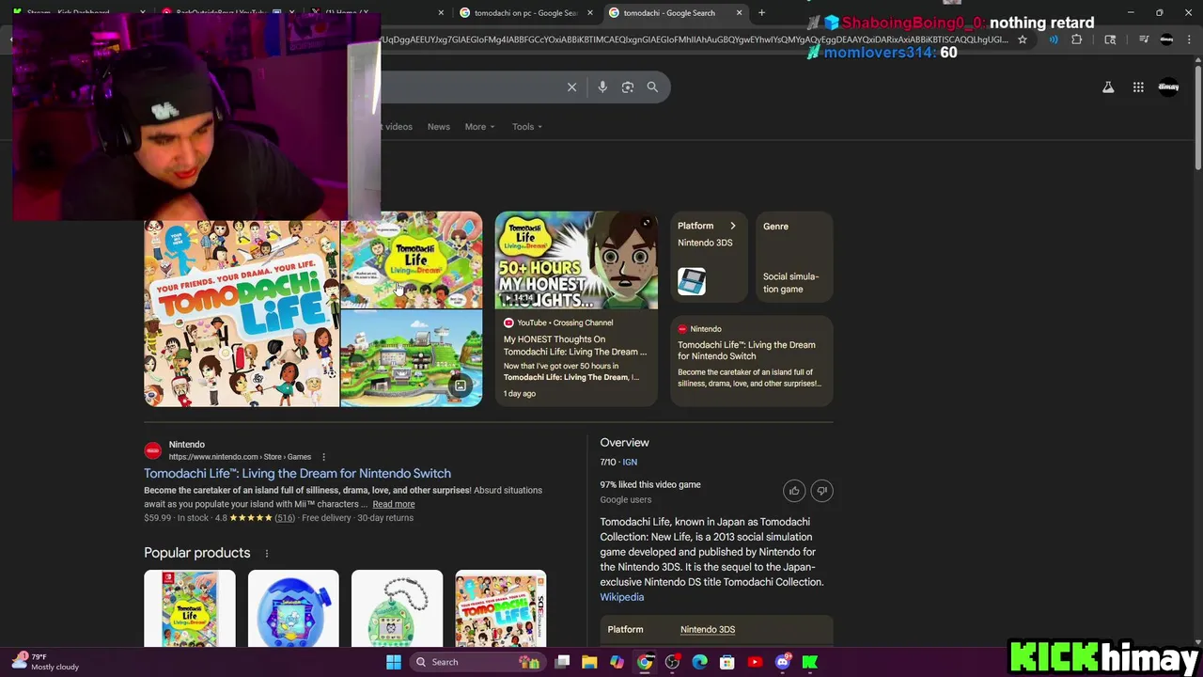Play the '50+ Hours My Honest Thoughts' video
The height and width of the screenshot is (677, 1203).
click(576, 260)
